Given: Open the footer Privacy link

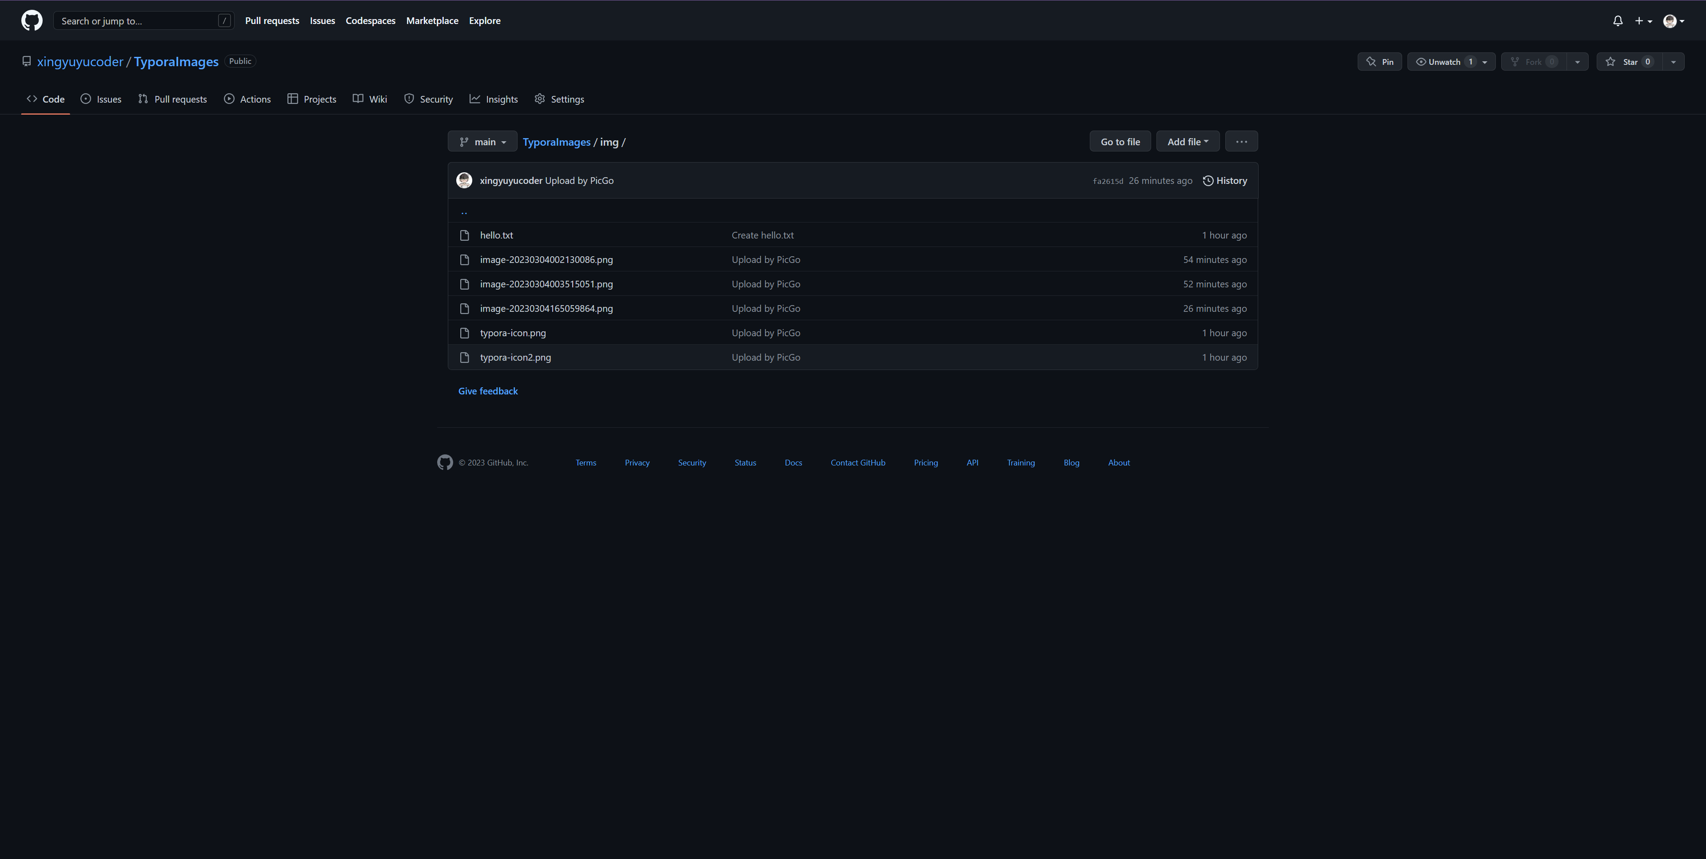Looking at the screenshot, I should click(637, 462).
